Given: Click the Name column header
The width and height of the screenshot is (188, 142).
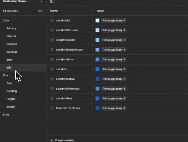Looking at the screenshot, I should [54, 11].
